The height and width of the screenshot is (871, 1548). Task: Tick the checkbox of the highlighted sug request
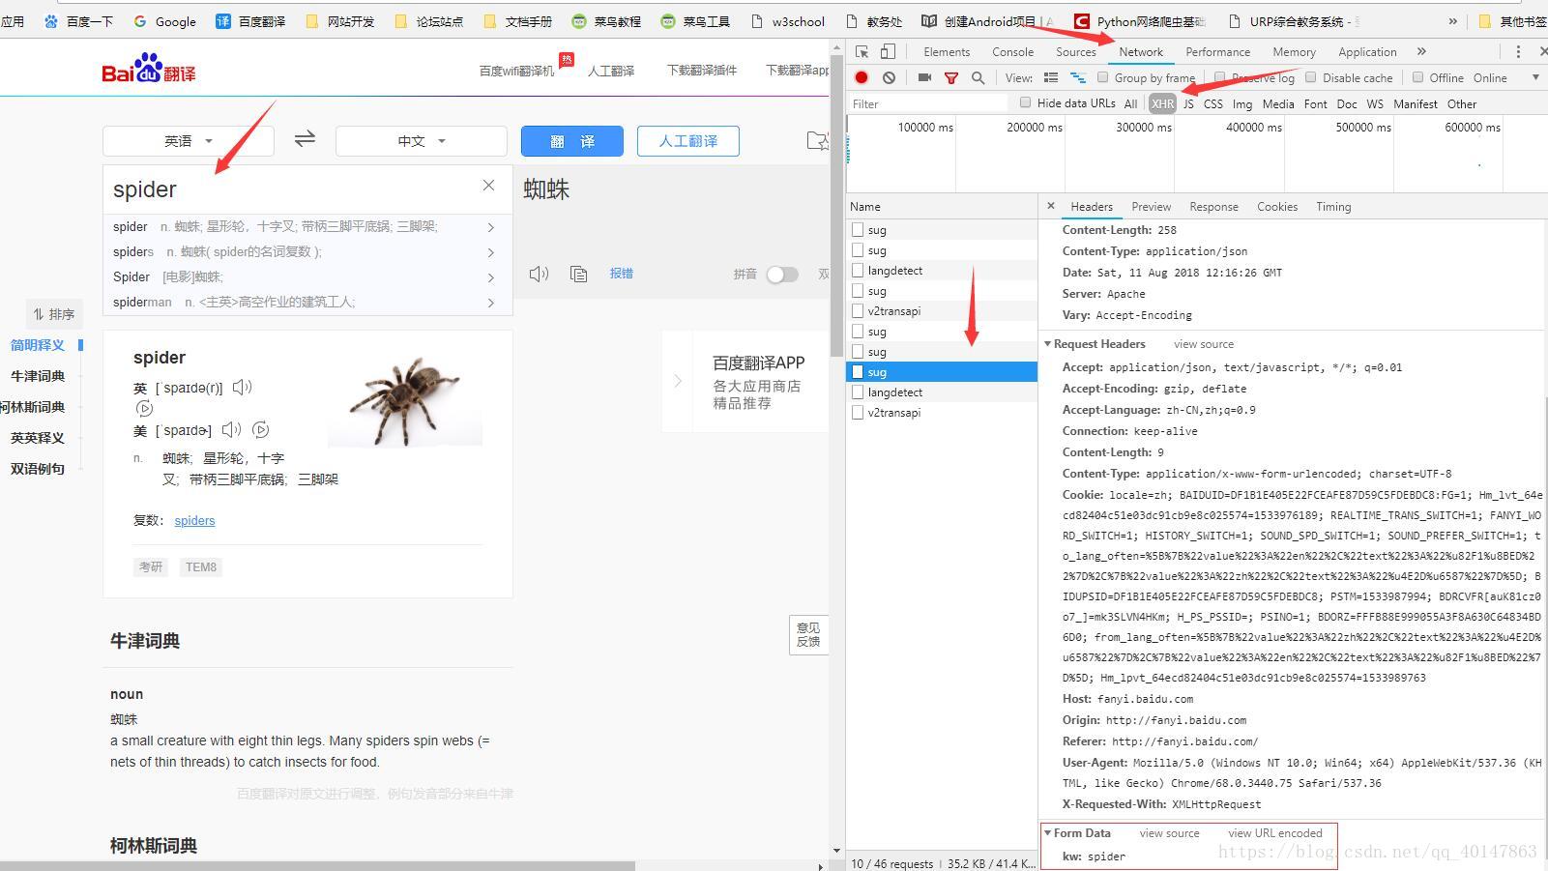tap(858, 371)
